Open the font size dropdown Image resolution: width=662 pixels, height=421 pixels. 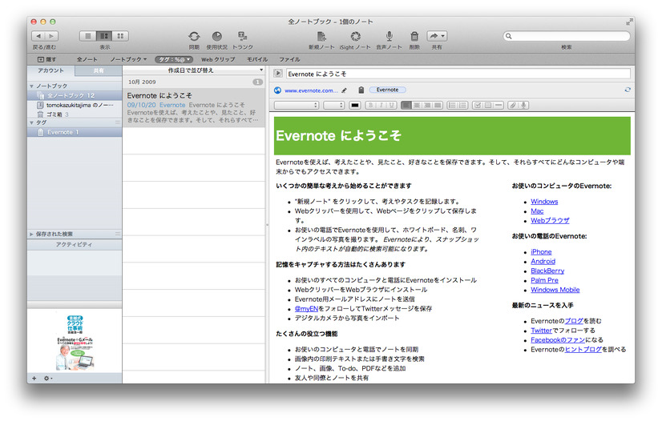(x=334, y=106)
